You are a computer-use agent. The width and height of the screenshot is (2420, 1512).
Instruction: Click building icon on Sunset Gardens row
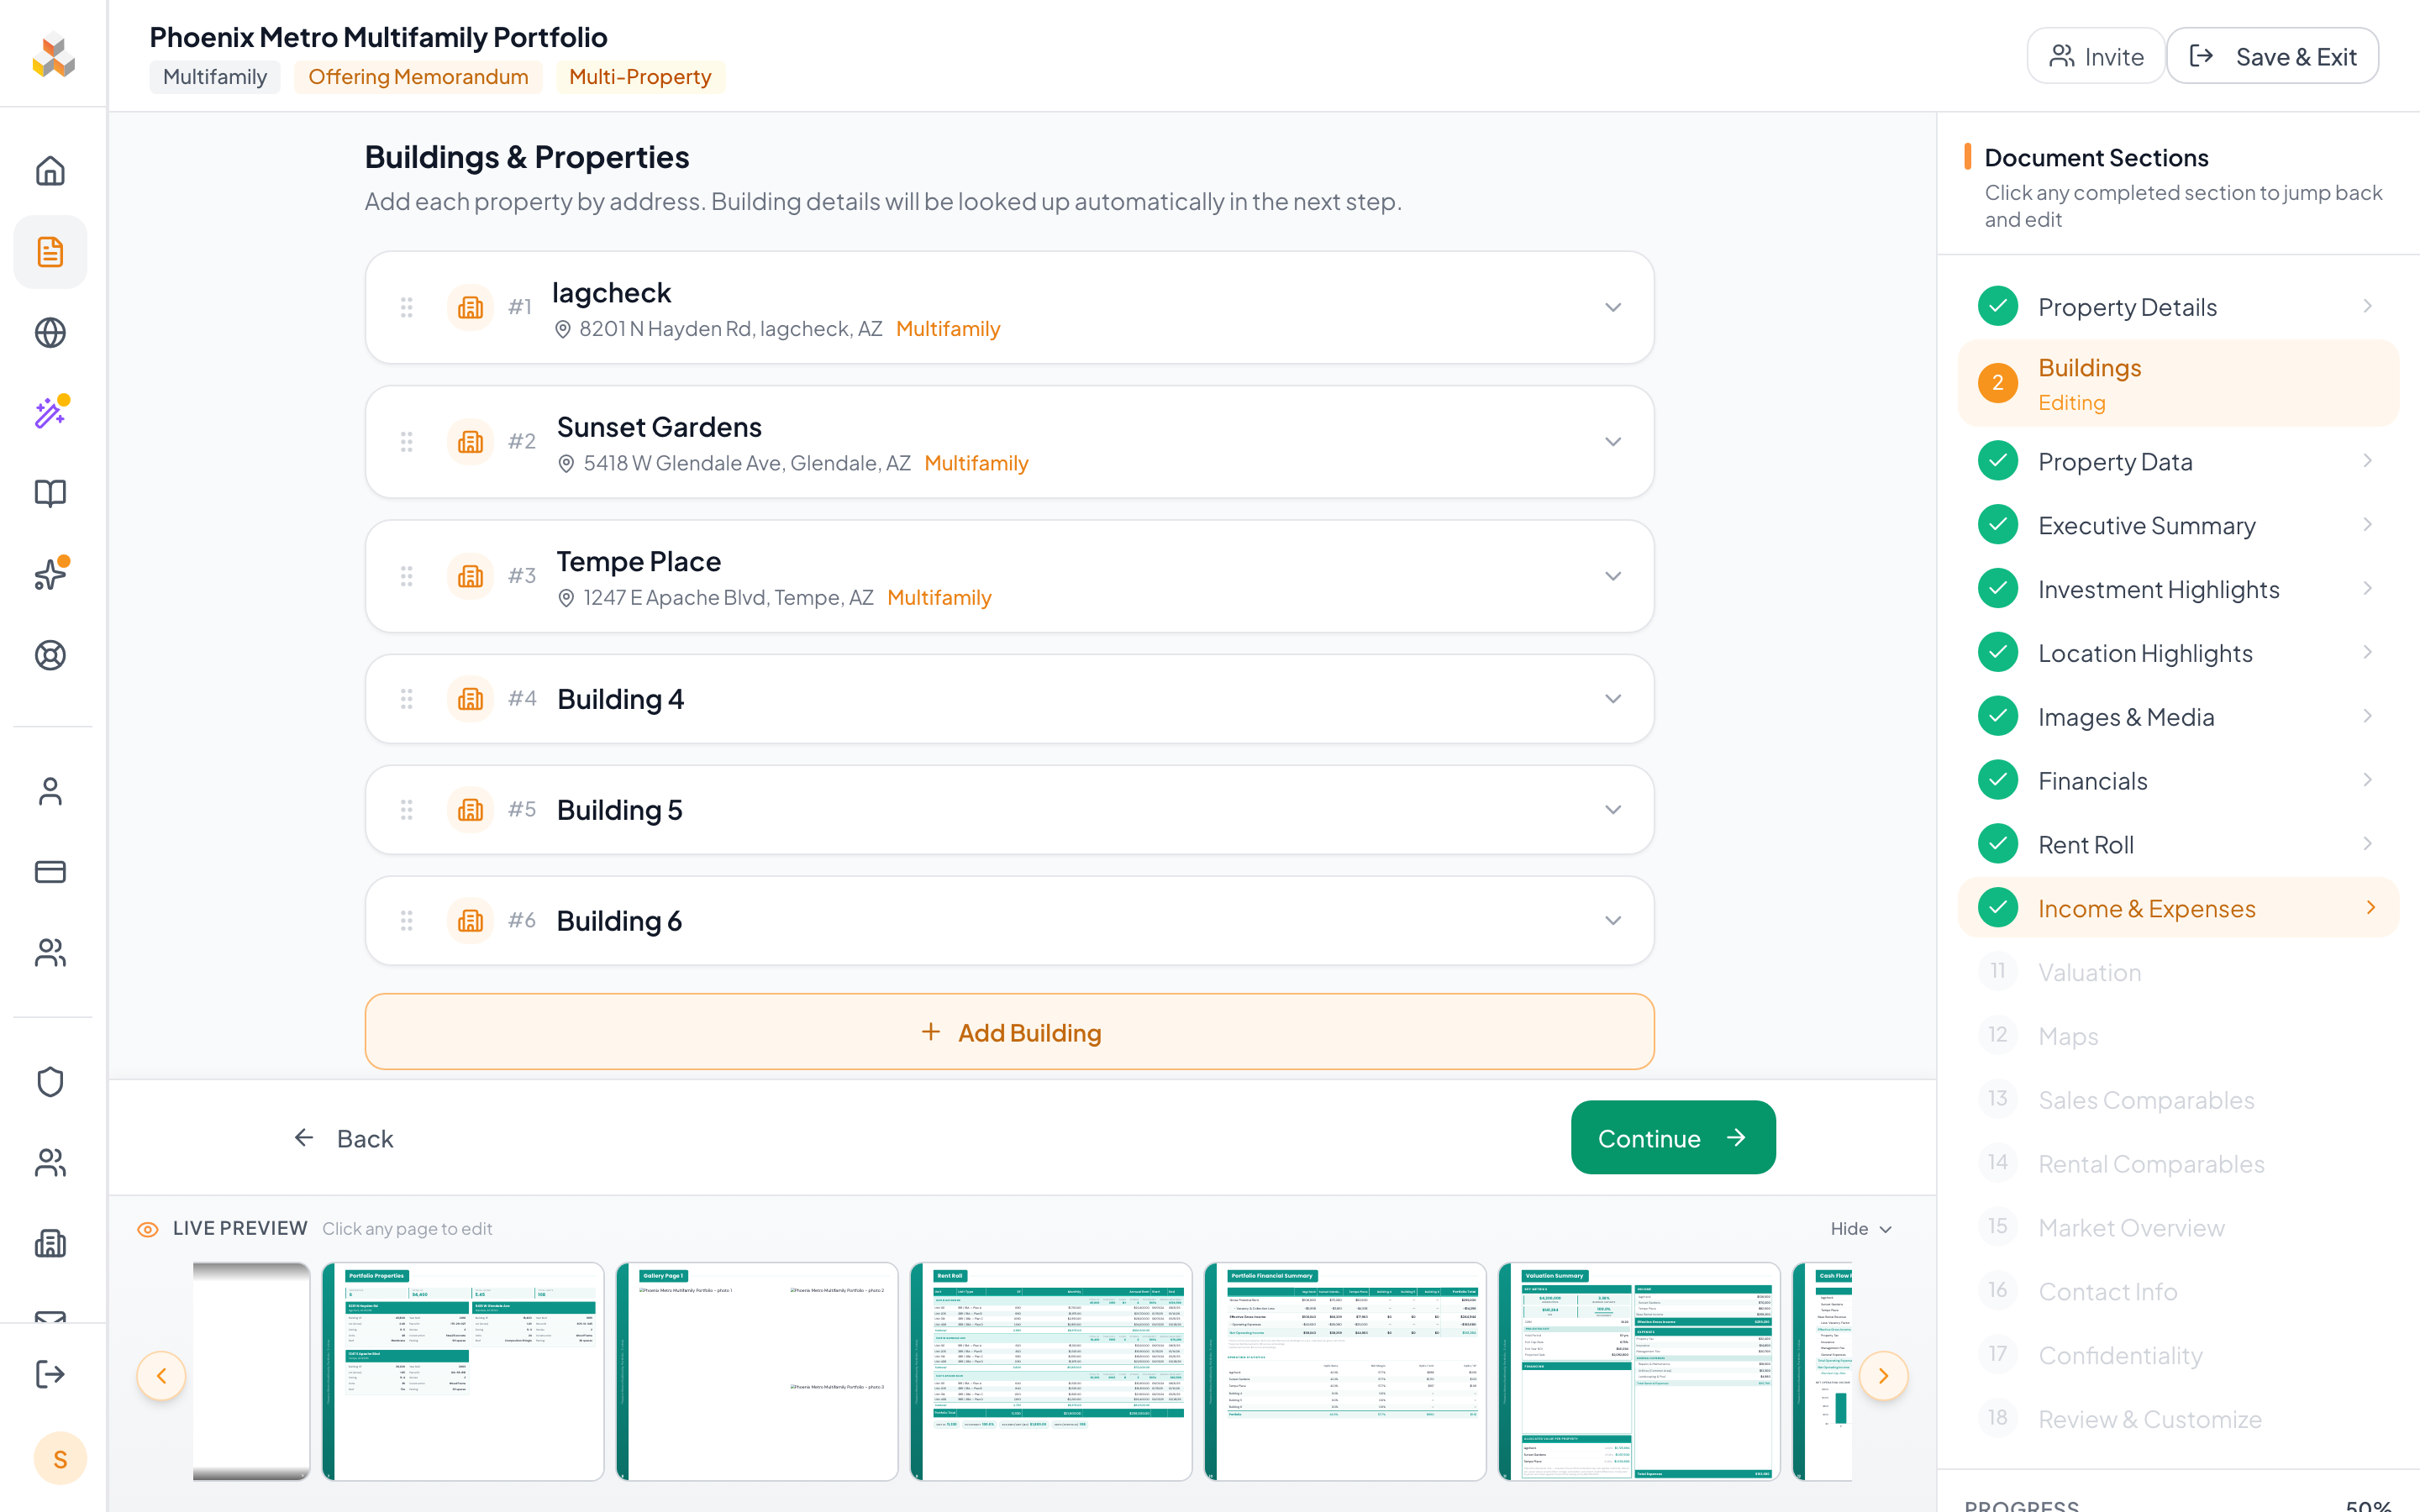(470, 442)
